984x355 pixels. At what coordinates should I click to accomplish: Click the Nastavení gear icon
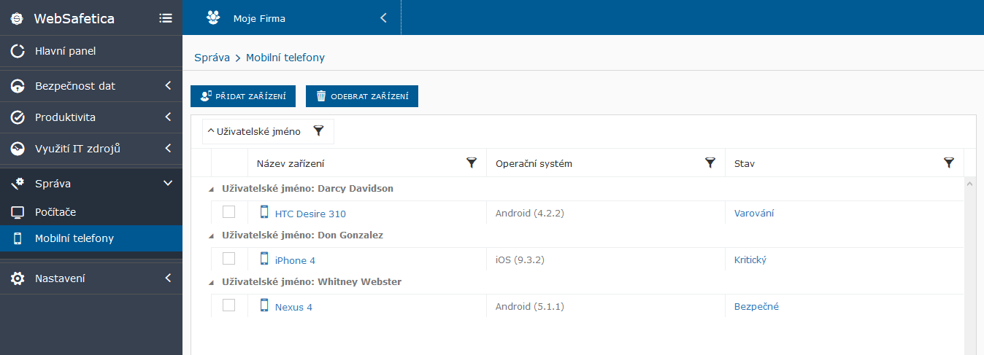[18, 278]
